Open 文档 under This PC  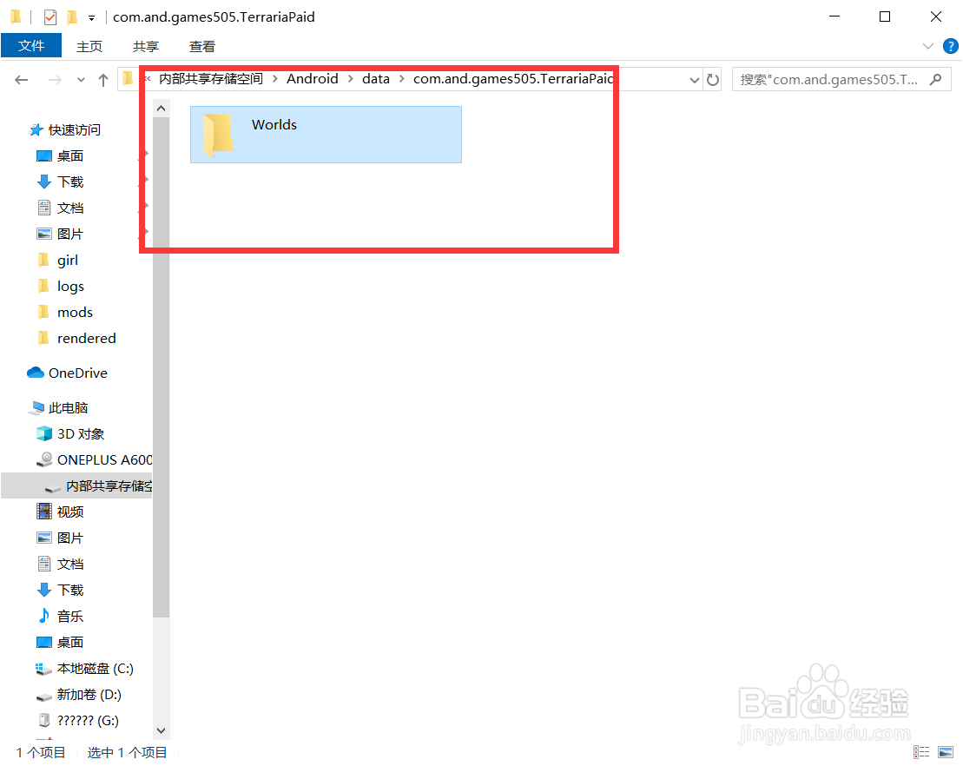(x=60, y=564)
